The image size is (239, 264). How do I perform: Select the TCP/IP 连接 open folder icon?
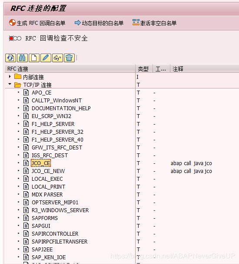pyautogui.click(x=18, y=85)
